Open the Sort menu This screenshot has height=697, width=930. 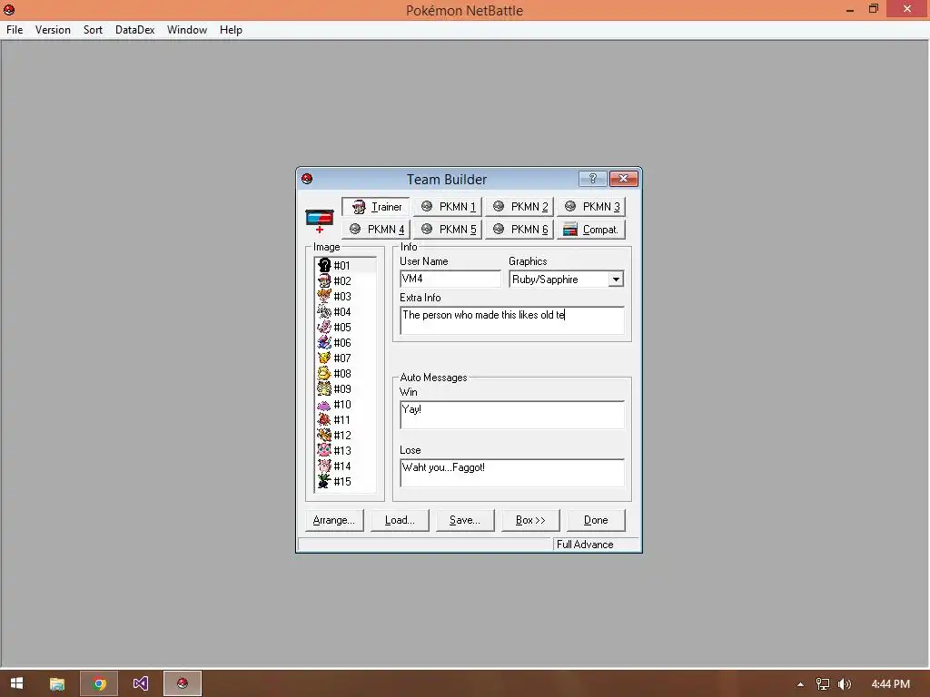pyautogui.click(x=94, y=30)
